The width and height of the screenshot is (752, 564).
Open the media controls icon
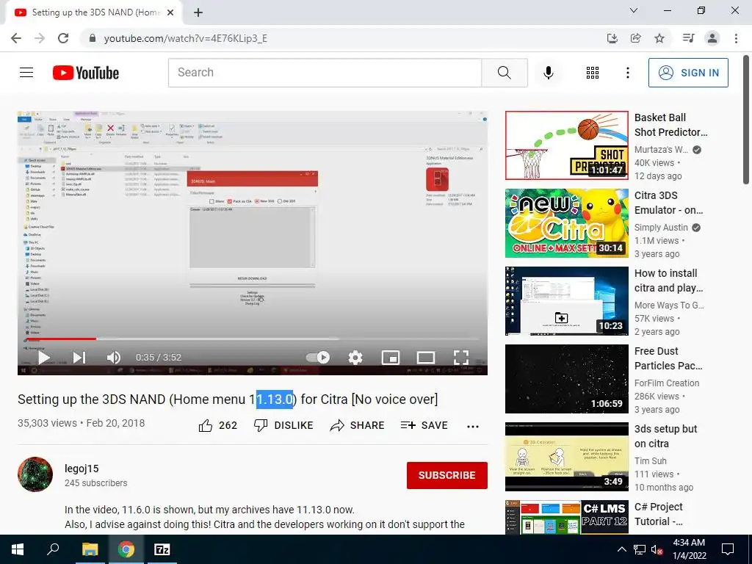[688, 38]
